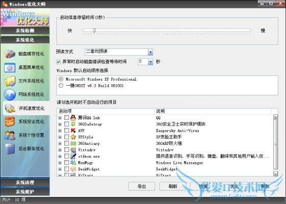This screenshot has width=286, height=204.
Task: Open the 系统检测 section
Action: click(25, 31)
